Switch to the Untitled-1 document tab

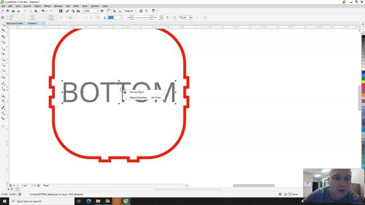33,23
